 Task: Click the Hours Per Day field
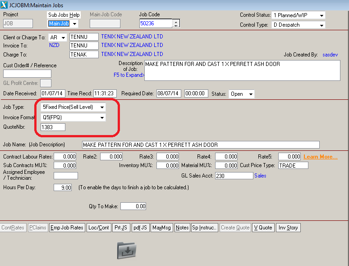(63, 187)
